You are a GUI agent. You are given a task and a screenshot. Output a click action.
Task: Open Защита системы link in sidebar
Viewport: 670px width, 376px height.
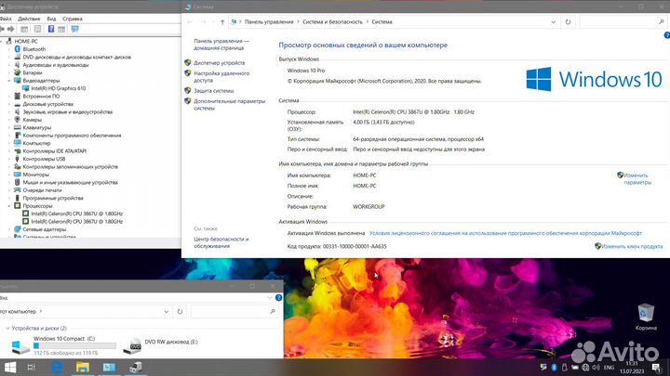click(214, 91)
